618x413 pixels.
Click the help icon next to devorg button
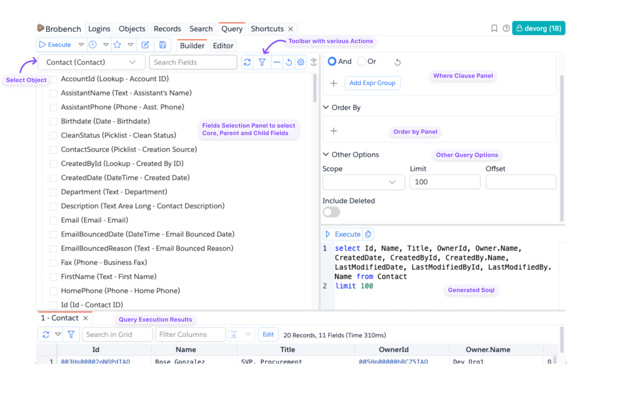(x=506, y=29)
